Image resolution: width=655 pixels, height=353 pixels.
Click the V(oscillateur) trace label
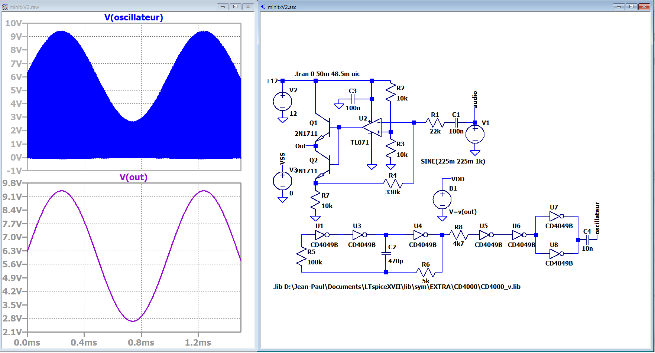coord(133,17)
